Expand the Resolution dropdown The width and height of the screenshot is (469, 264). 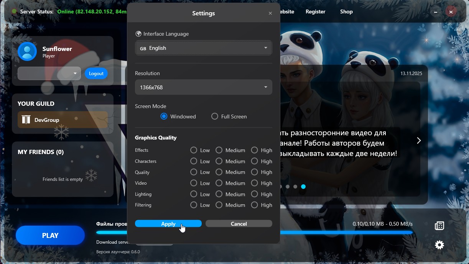(x=204, y=87)
